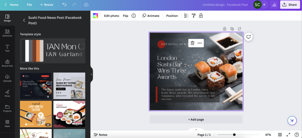Click the Page 1 / 1 indicator
The image size is (302, 138).
click(x=204, y=135)
